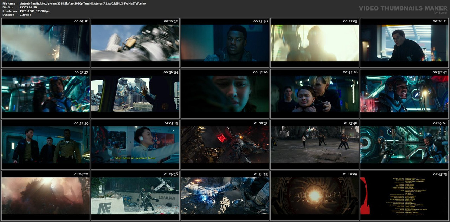Select the thumbnail at 00:15:48
The width and height of the screenshot is (450, 222).
pyautogui.click(x=225, y=43)
